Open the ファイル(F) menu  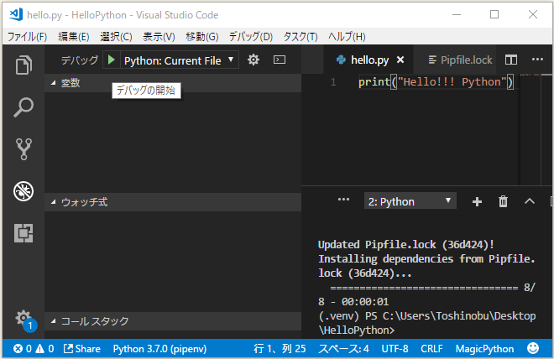click(27, 36)
